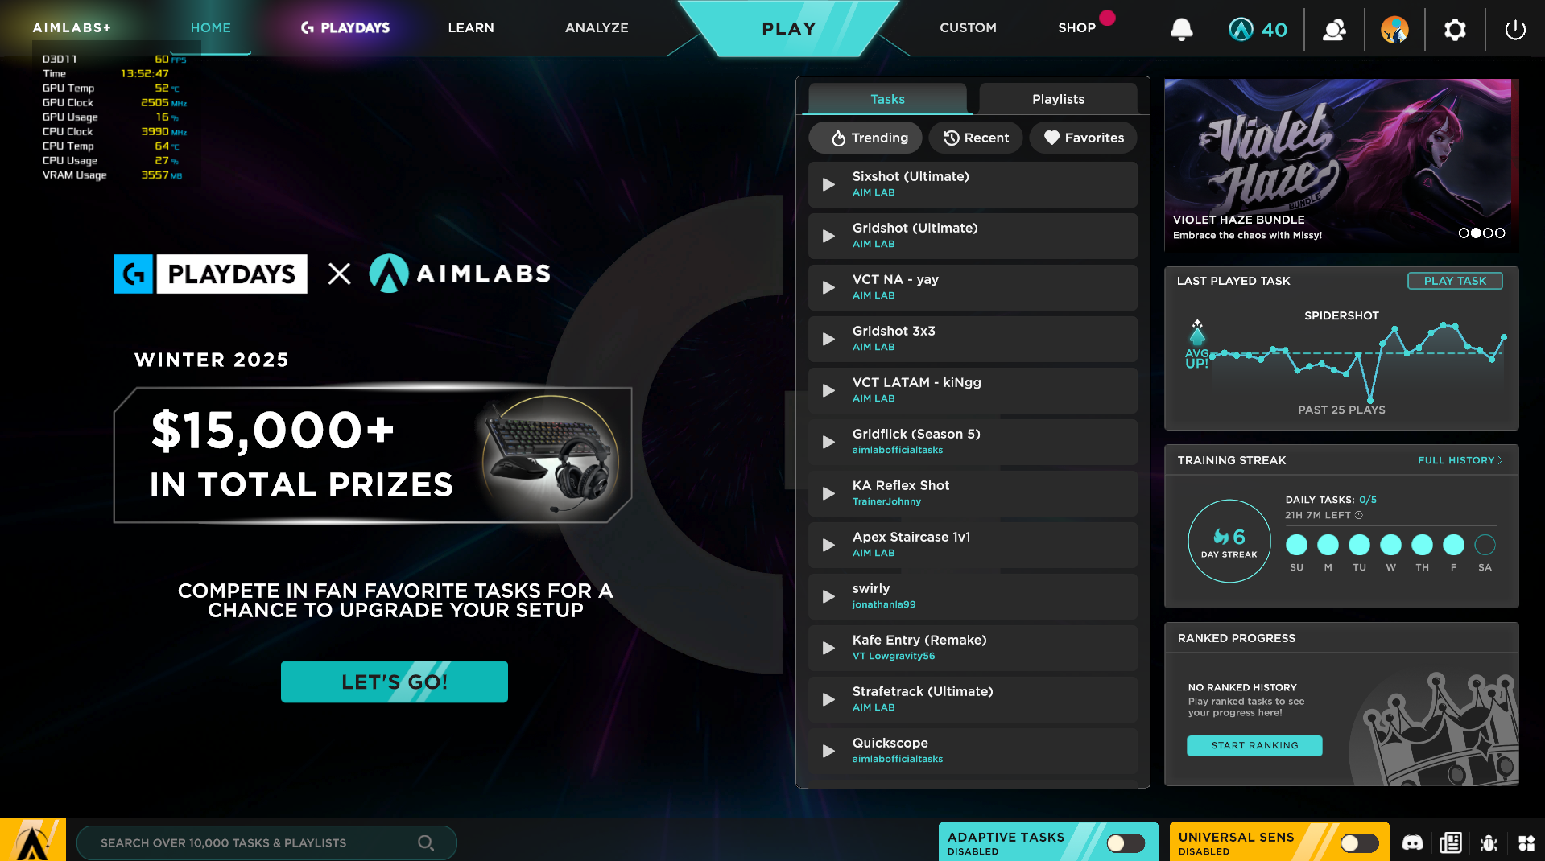Enable the Universal Sens toggle
The width and height of the screenshot is (1545, 861).
tap(1359, 842)
